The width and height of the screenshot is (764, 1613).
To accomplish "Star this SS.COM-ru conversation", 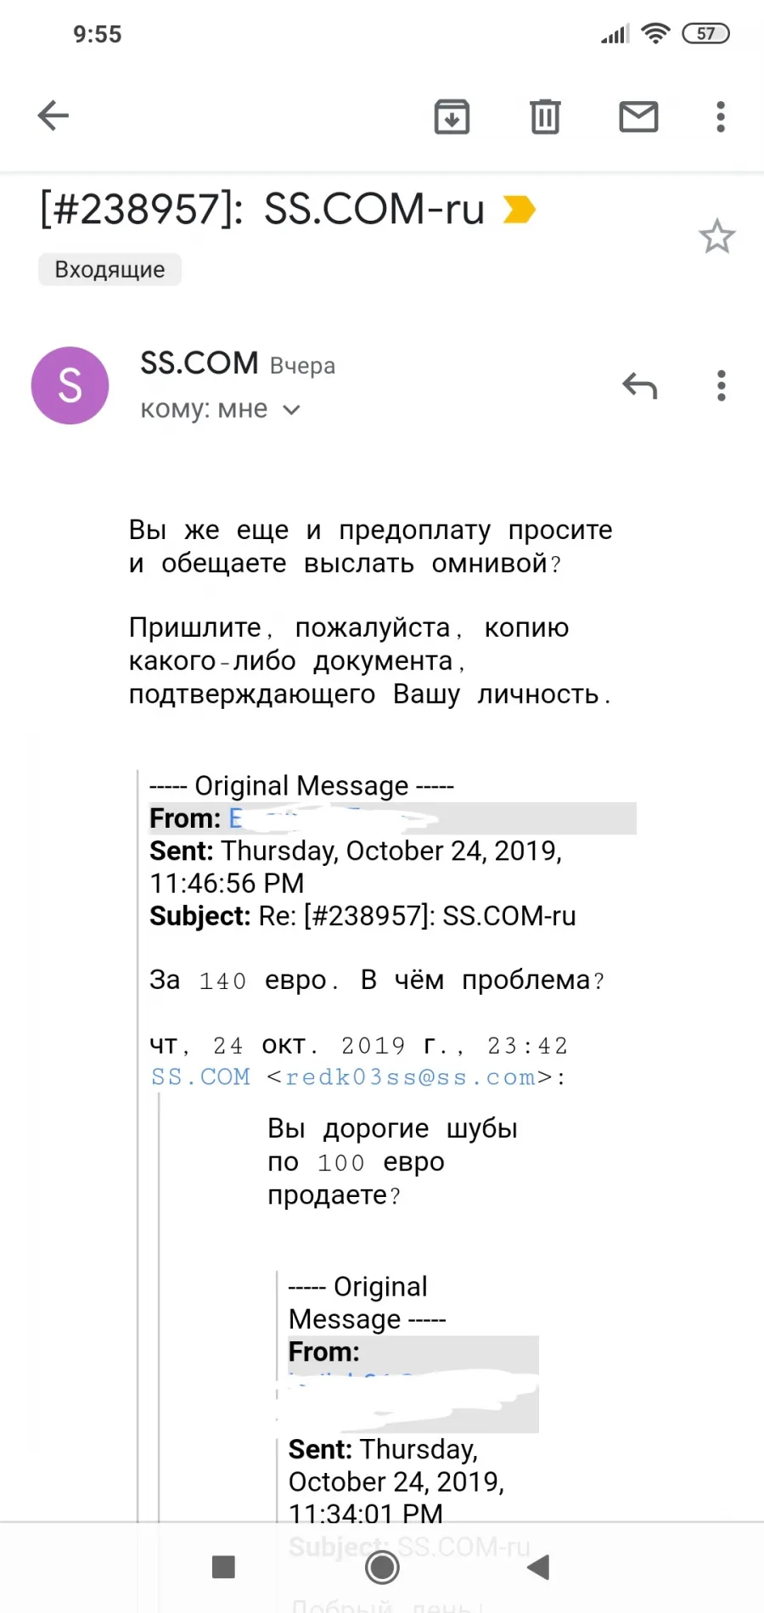I will pos(716,237).
